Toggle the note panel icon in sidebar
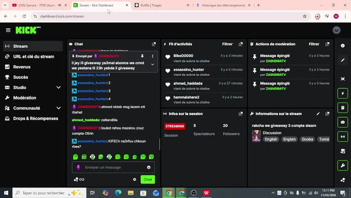 [343, 108]
